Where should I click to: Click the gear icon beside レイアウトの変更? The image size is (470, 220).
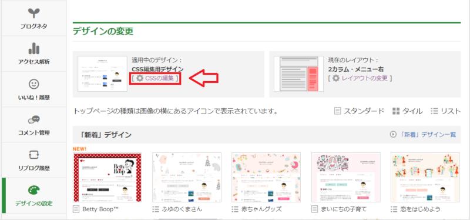coord(336,78)
